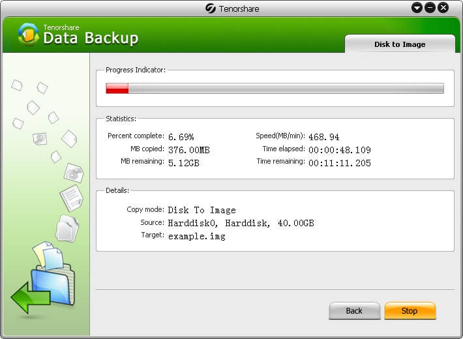Click the lined document page icon in sidebar
This screenshot has height=339, width=463.
click(71, 198)
